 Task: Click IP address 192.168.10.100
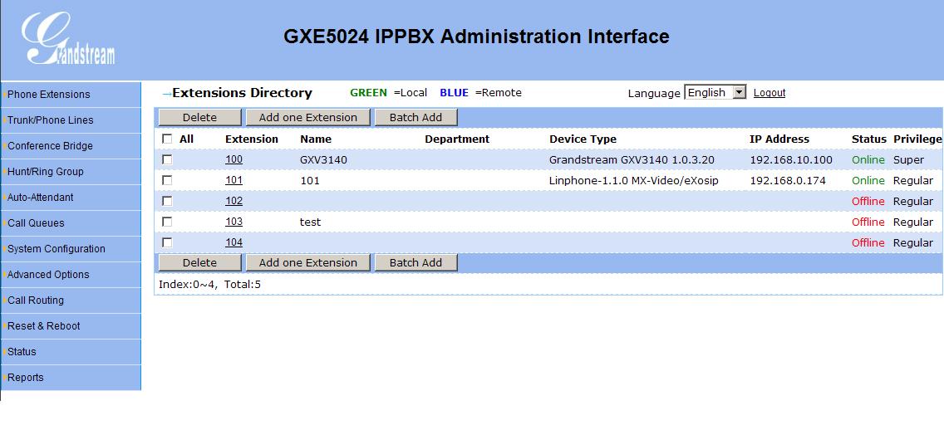(791, 160)
